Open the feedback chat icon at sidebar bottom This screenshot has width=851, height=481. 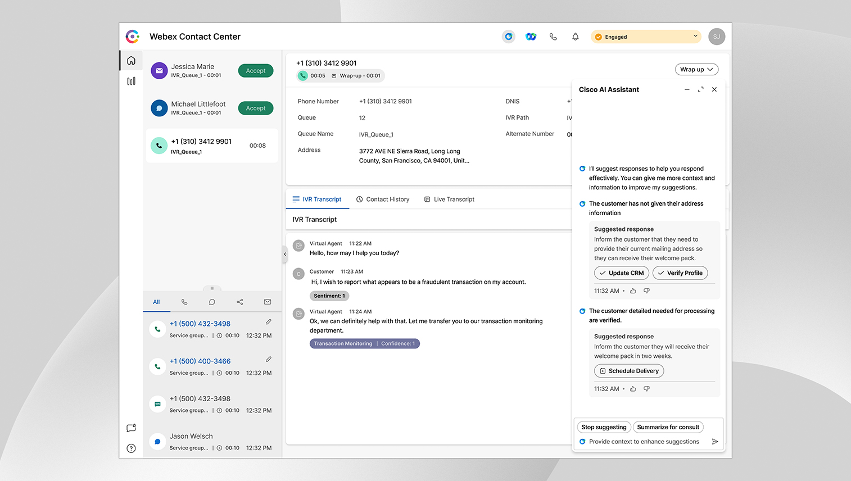click(x=131, y=428)
